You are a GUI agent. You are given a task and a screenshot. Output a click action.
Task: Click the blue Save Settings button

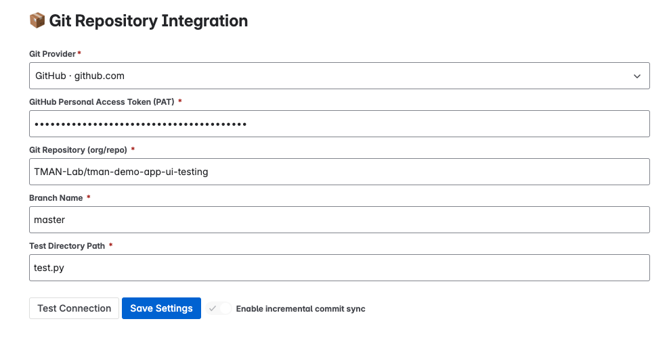(161, 308)
